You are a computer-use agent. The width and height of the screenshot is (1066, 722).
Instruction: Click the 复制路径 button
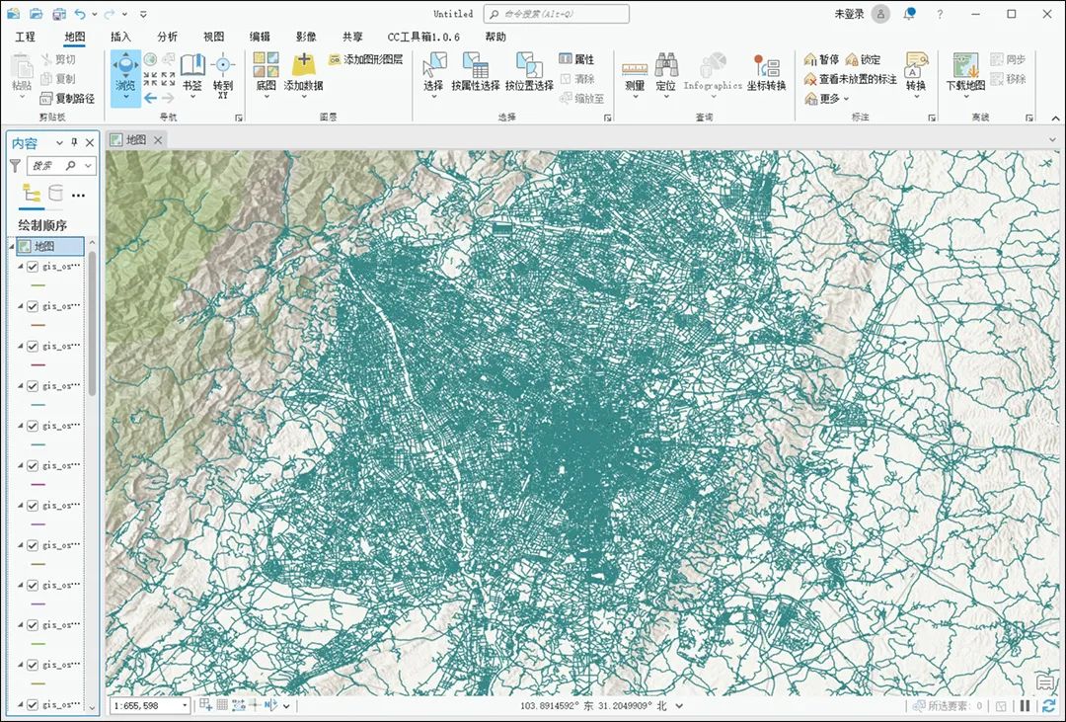tap(67, 99)
